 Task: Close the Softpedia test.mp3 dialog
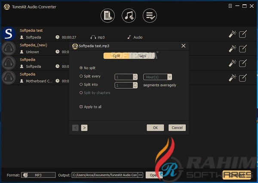tap(183, 46)
